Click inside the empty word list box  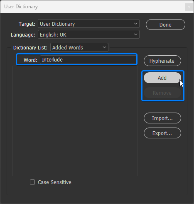75,121
